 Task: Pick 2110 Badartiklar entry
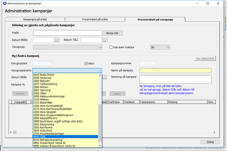(x=65, y=103)
